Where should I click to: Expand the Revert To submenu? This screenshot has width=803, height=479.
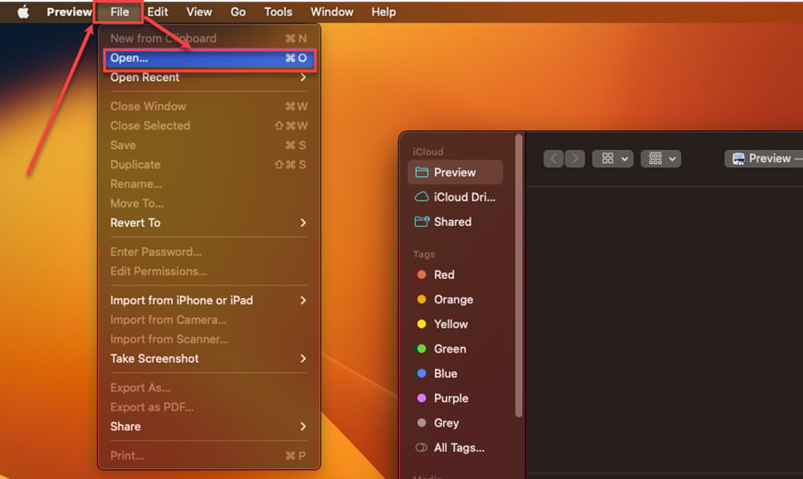[x=209, y=223]
